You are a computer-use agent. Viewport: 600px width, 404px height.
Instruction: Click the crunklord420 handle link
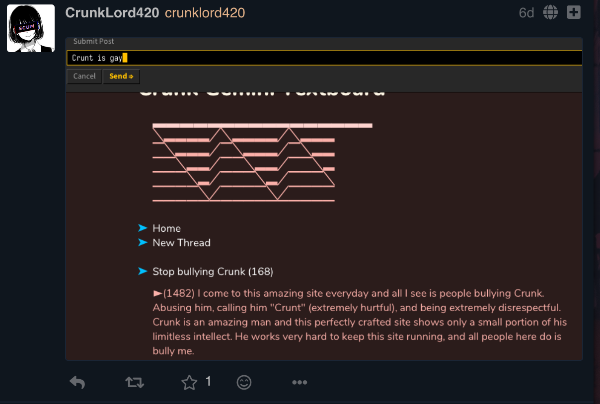point(205,13)
